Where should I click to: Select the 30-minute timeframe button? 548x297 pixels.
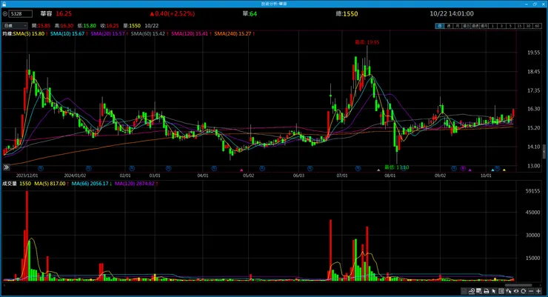[x=529, y=26]
